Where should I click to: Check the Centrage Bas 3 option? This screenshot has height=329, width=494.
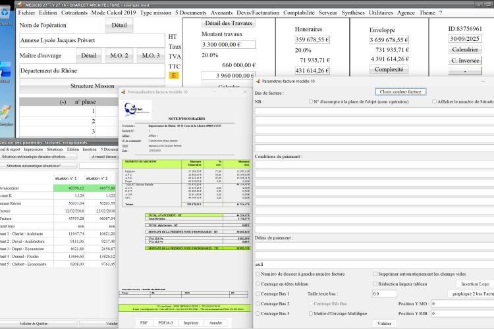tap(258, 314)
